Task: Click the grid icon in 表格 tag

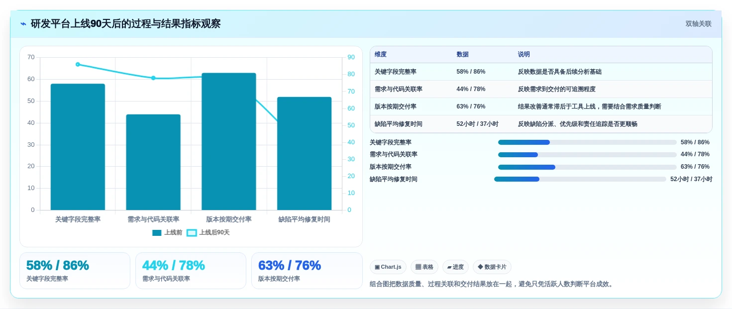Action: pyautogui.click(x=418, y=267)
